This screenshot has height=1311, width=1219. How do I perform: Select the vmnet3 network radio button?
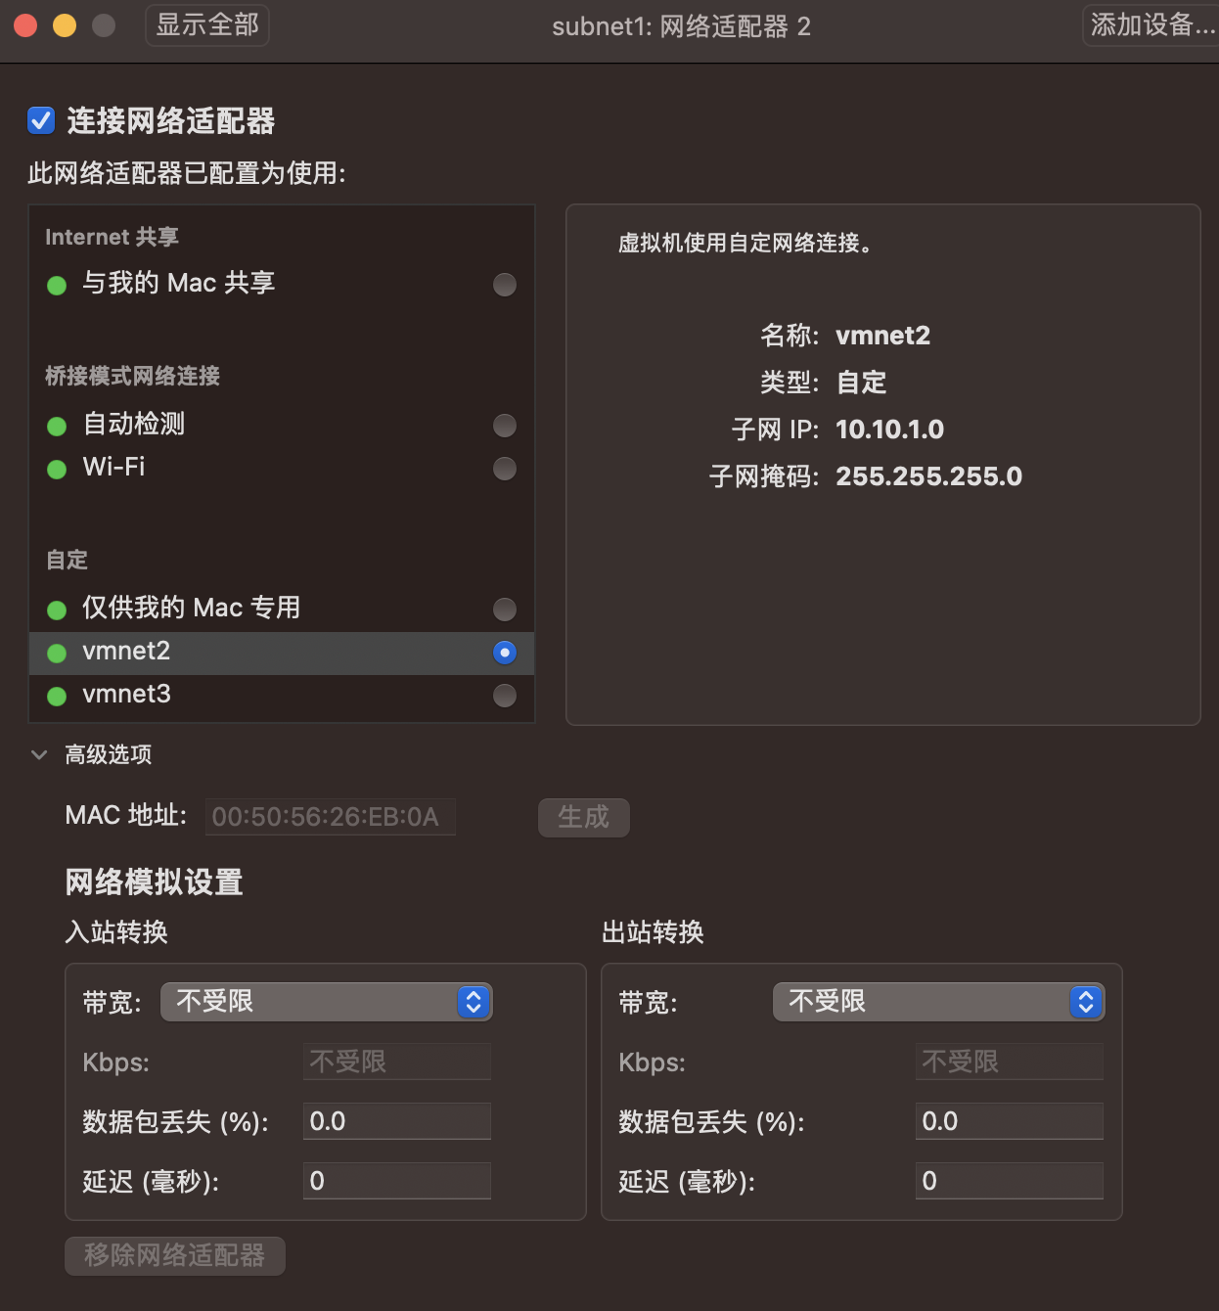point(504,696)
